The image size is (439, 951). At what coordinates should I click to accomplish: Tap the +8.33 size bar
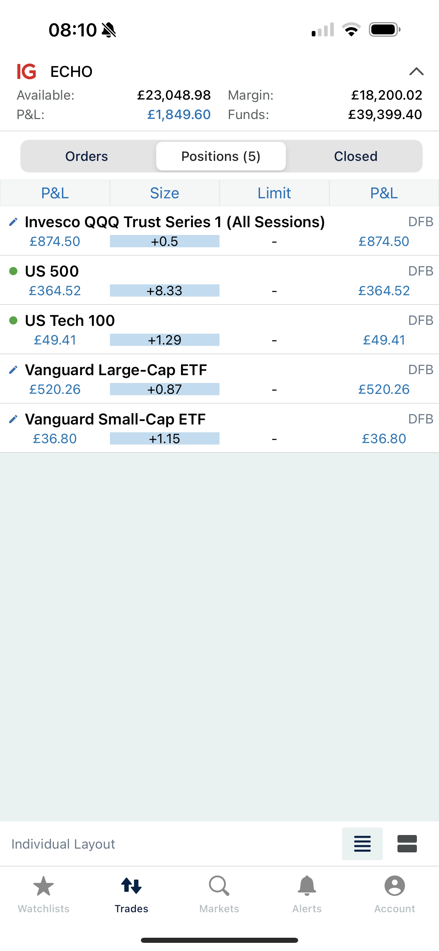[164, 290]
